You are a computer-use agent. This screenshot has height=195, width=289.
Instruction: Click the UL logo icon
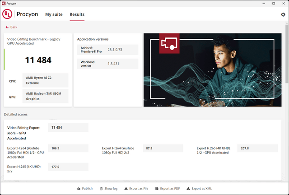coord(7,14)
